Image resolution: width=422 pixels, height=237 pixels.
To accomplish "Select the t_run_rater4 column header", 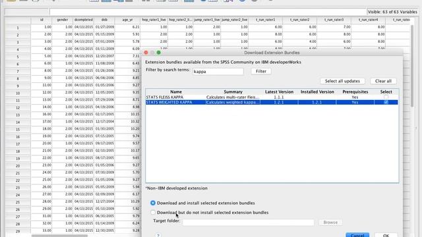I will pyautogui.click(x=368, y=20).
